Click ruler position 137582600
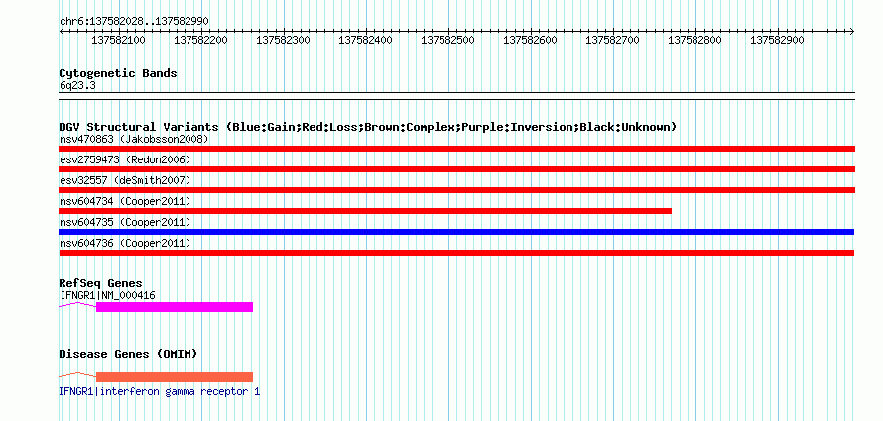 pos(530,41)
